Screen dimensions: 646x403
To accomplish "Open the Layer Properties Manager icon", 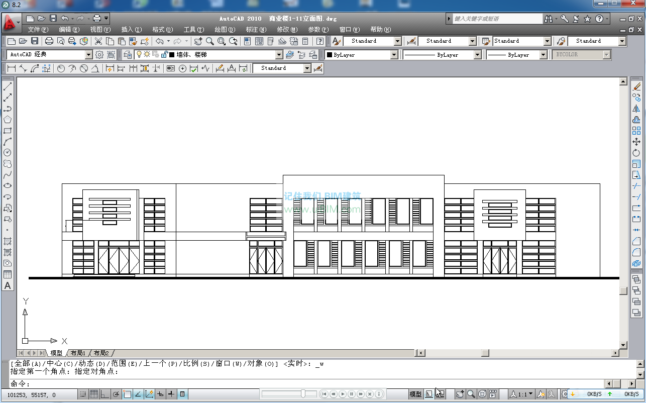I will pyautogui.click(x=128, y=55).
